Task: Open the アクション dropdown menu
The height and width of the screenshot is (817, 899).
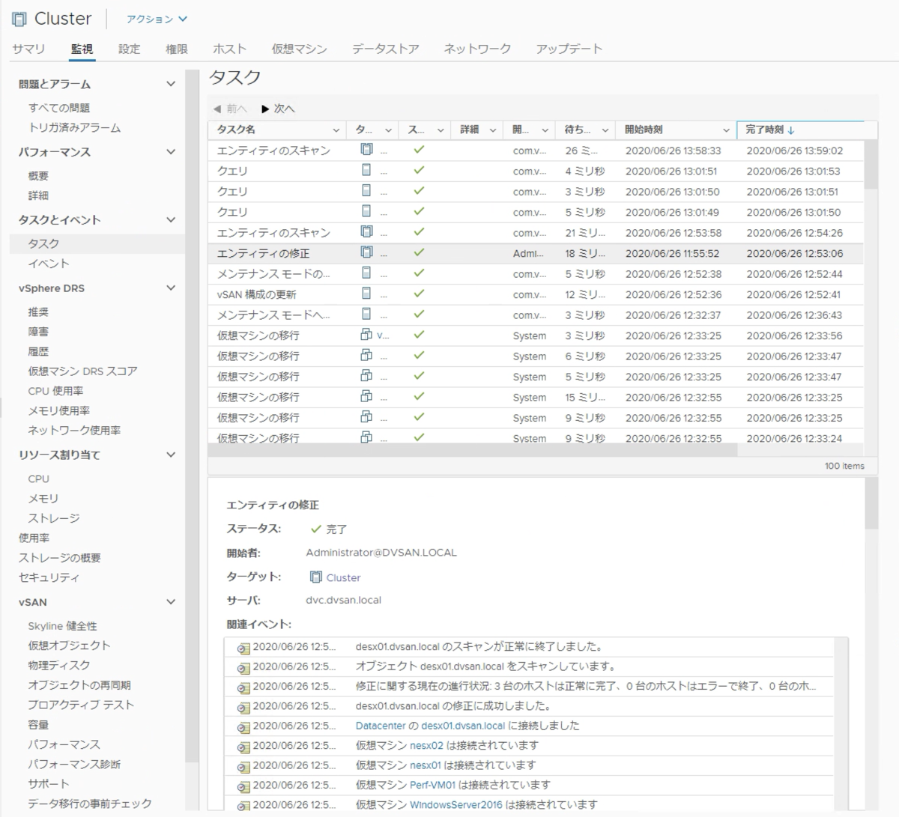Action: pyautogui.click(x=157, y=19)
